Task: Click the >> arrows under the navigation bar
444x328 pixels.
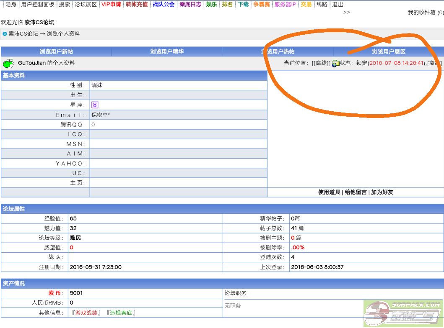Action: [x=346, y=12]
